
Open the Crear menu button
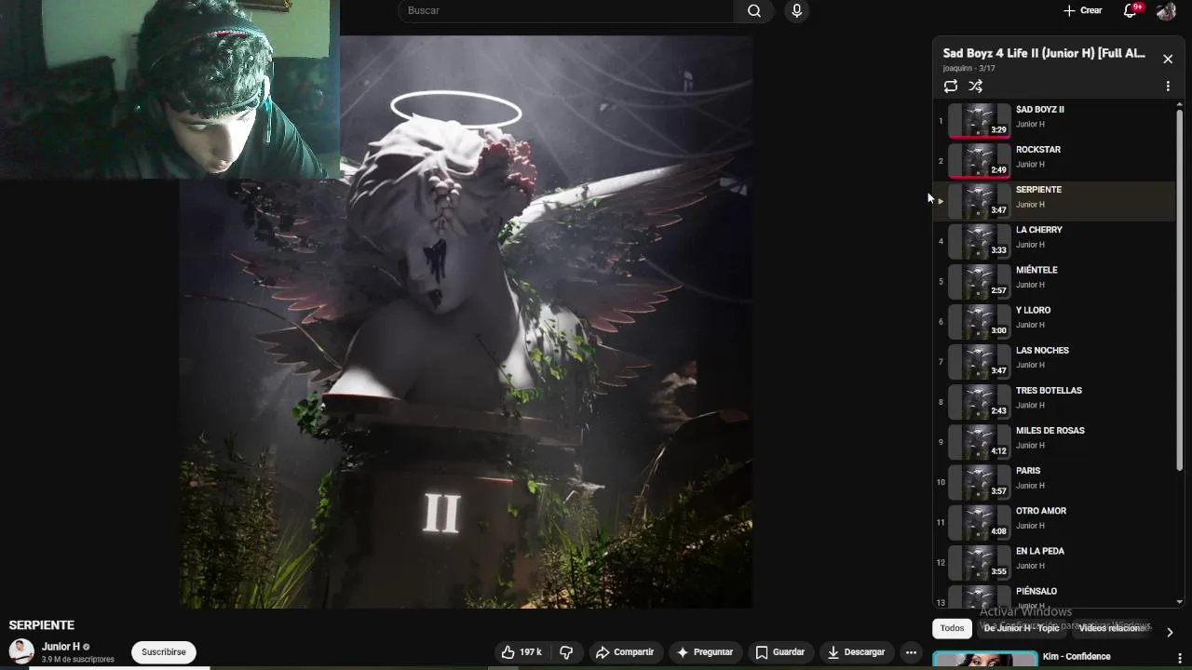1083,10
